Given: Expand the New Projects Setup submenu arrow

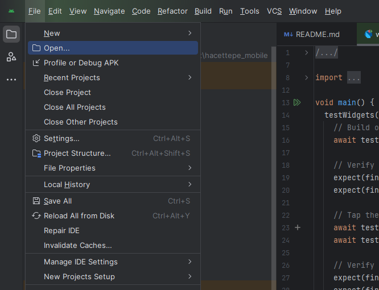Looking at the screenshot, I should 189,276.
